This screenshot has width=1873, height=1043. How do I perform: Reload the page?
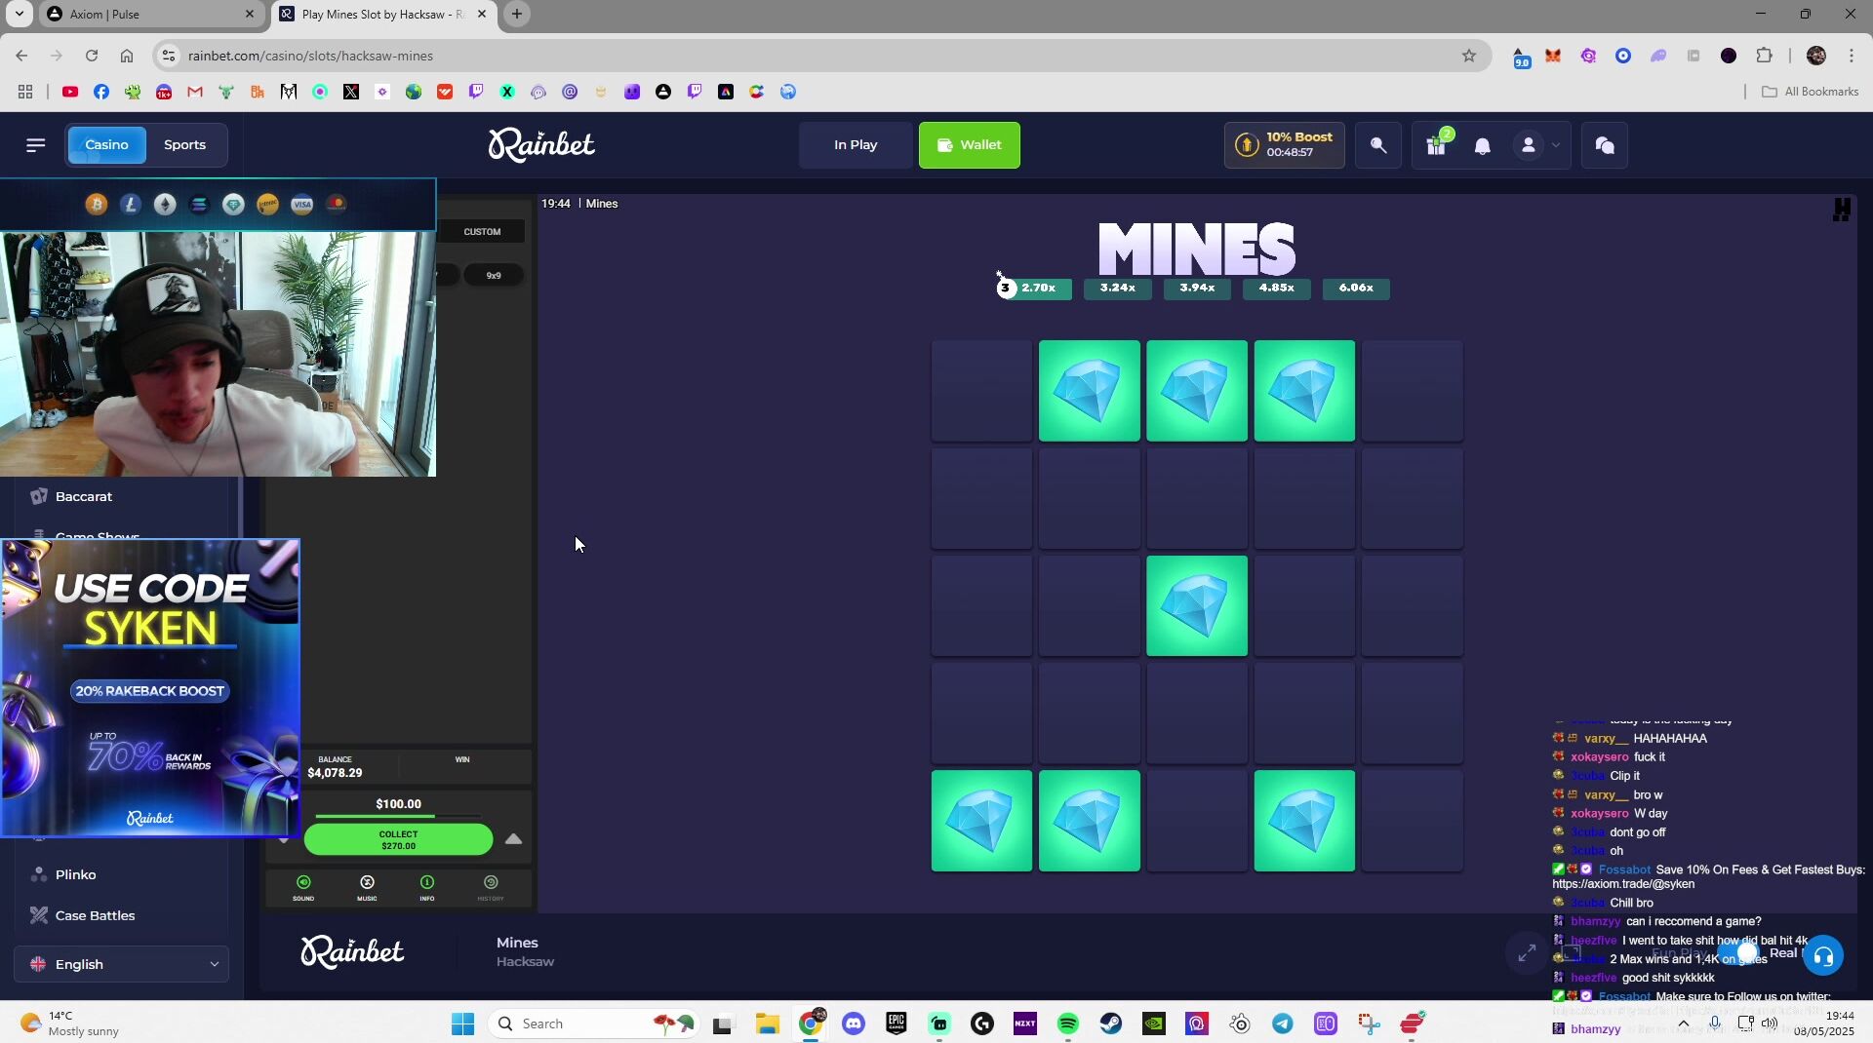pos(92,57)
